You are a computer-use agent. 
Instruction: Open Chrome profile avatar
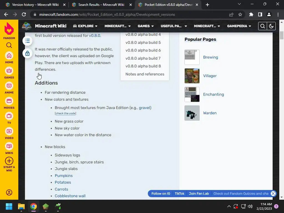click(x=269, y=14)
